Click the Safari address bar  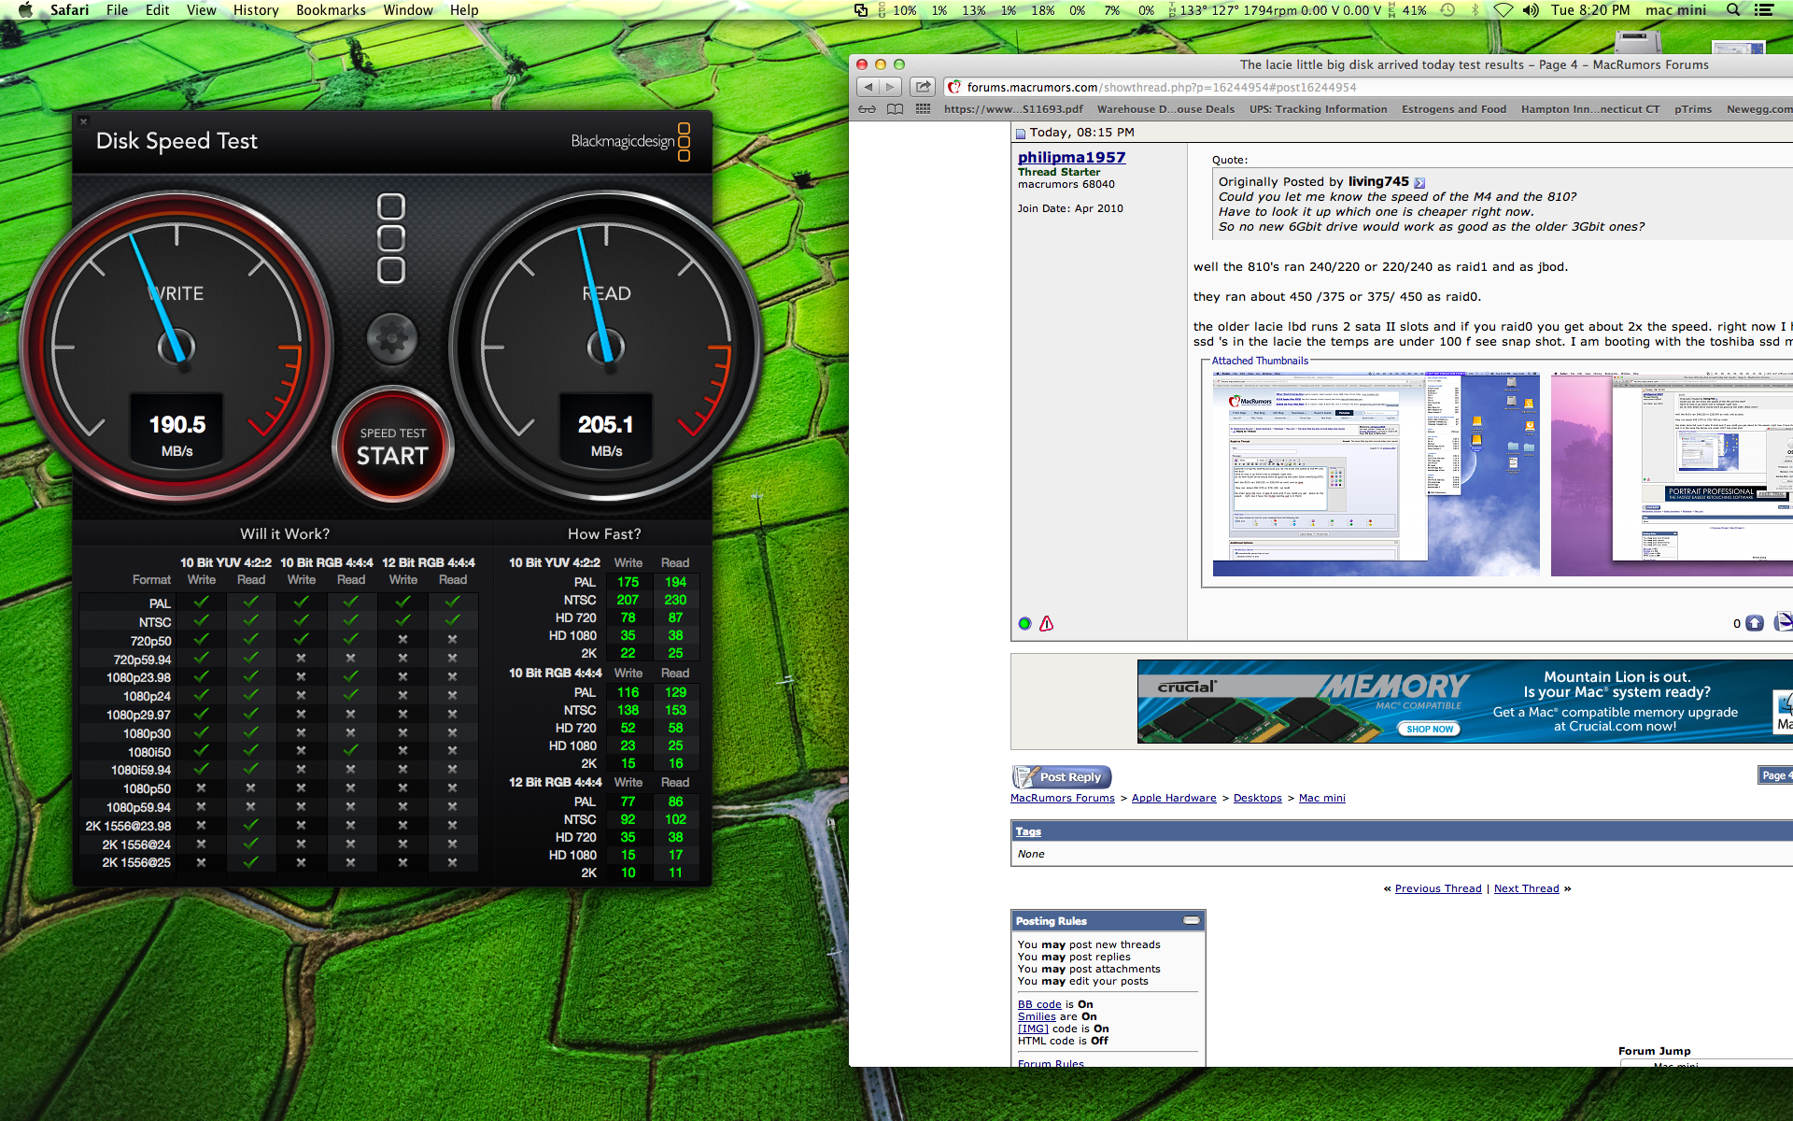click(1368, 87)
